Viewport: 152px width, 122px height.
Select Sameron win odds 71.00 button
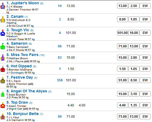tap(122, 46)
